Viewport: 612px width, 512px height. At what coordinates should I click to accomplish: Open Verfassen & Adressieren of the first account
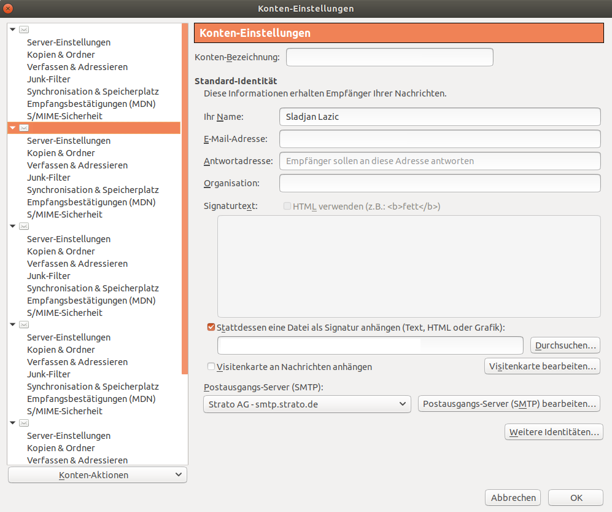77,67
